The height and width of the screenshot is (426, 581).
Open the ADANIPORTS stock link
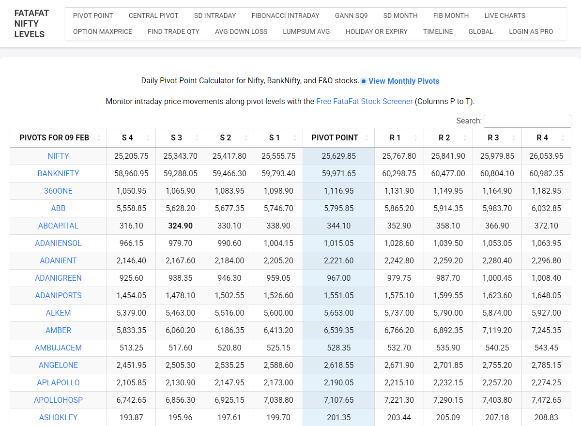[x=58, y=295]
